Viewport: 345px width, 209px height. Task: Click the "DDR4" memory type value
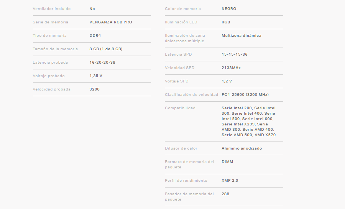click(x=95, y=35)
